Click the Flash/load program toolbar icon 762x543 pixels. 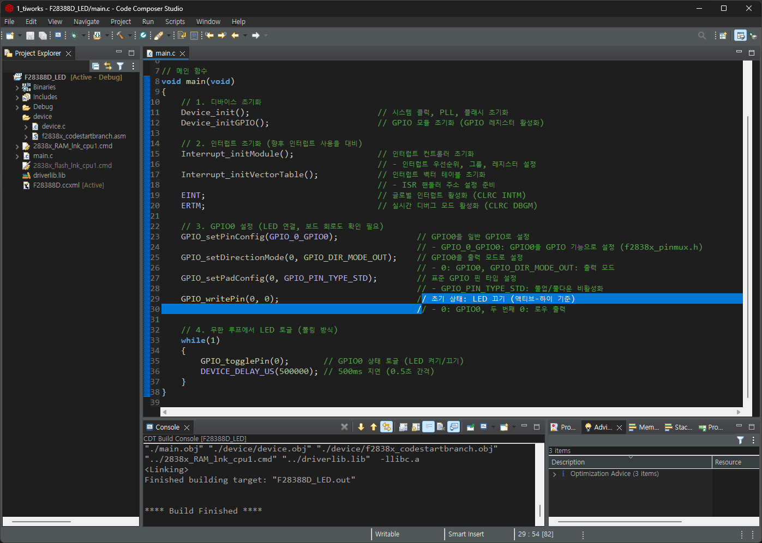[97, 35]
